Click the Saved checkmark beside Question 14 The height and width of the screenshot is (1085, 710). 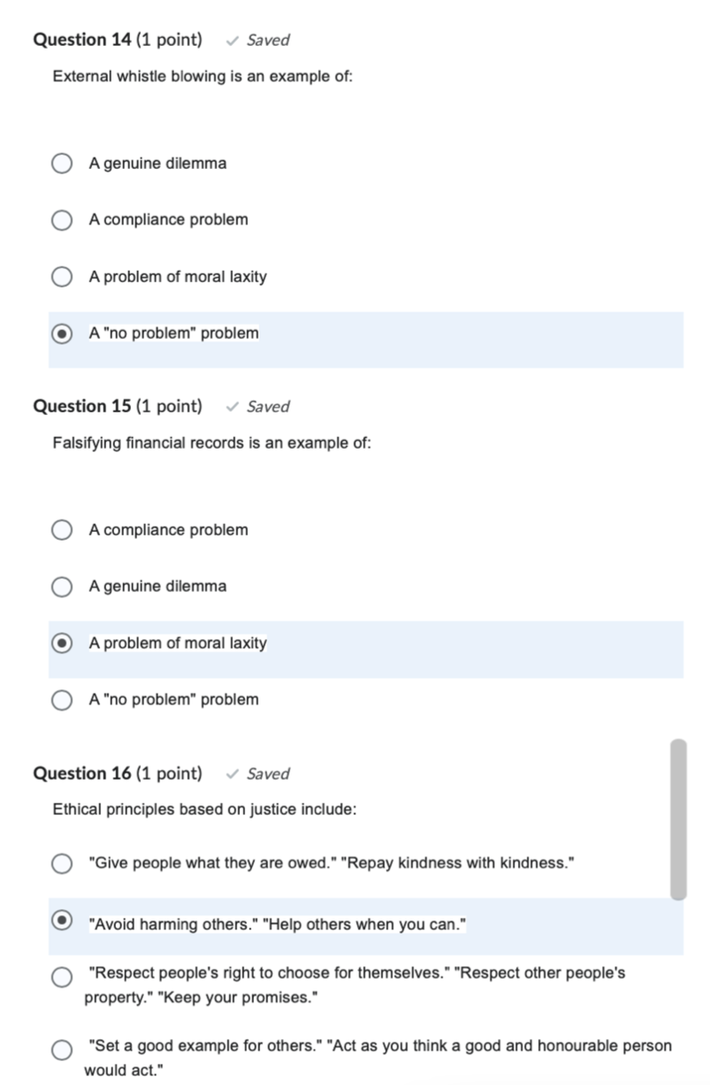pyautogui.click(x=232, y=40)
